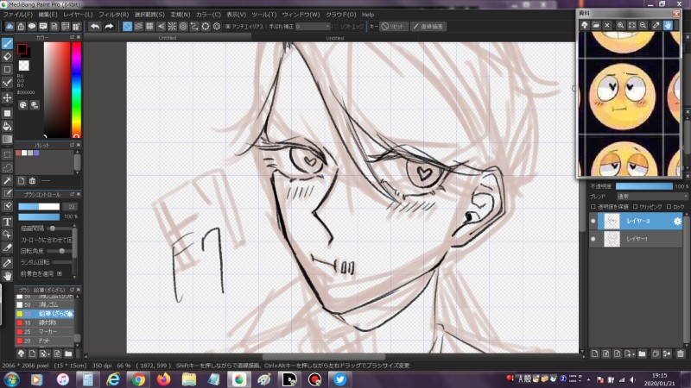The width and height of the screenshot is (691, 388).
Task: Open the ファイル(F) menu
Action: [17, 15]
